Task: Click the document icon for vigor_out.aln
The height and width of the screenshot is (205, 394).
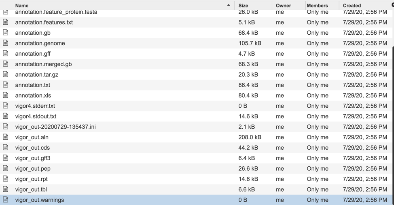Action: [x=6, y=137]
